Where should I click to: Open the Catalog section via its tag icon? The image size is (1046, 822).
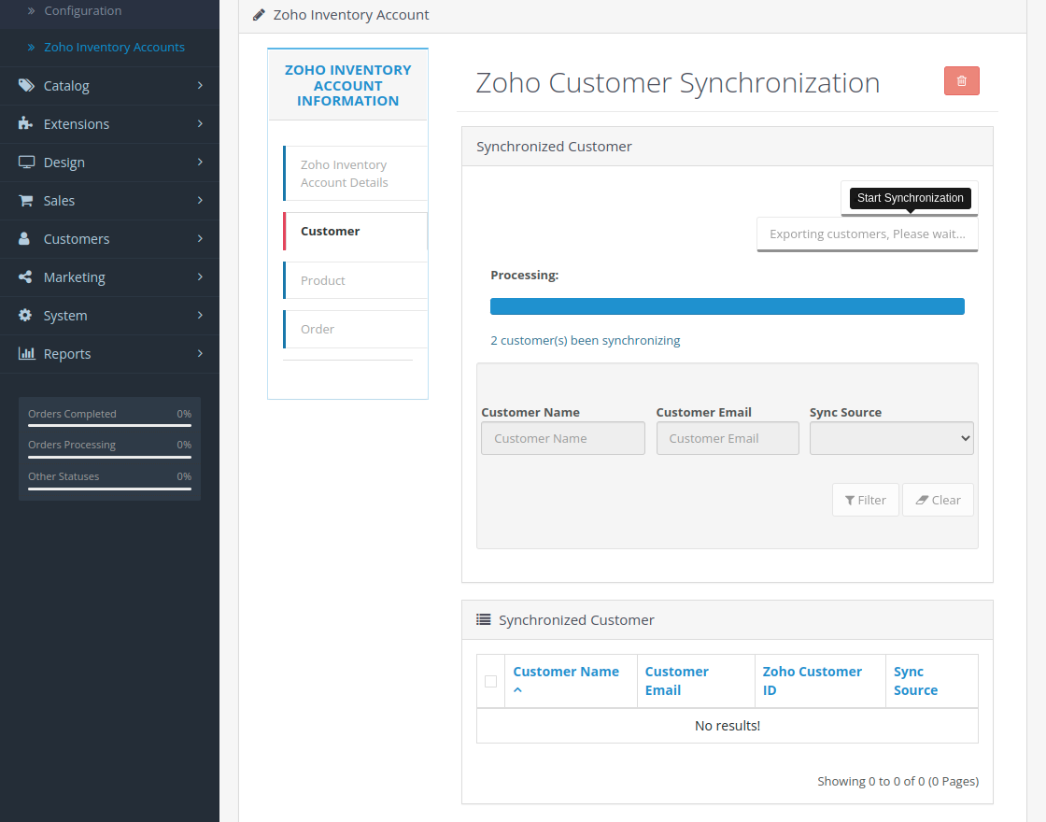click(x=26, y=85)
